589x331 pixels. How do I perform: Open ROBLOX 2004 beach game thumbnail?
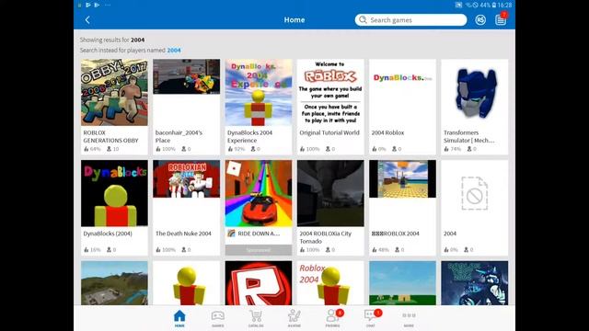pyautogui.click(x=402, y=178)
